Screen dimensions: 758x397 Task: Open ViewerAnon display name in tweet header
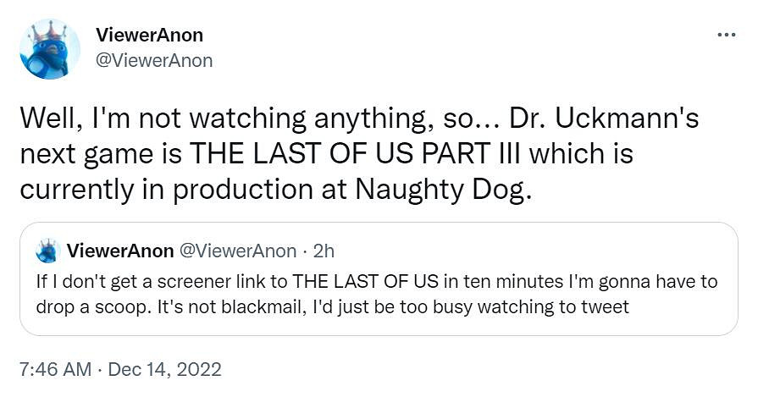(x=150, y=36)
